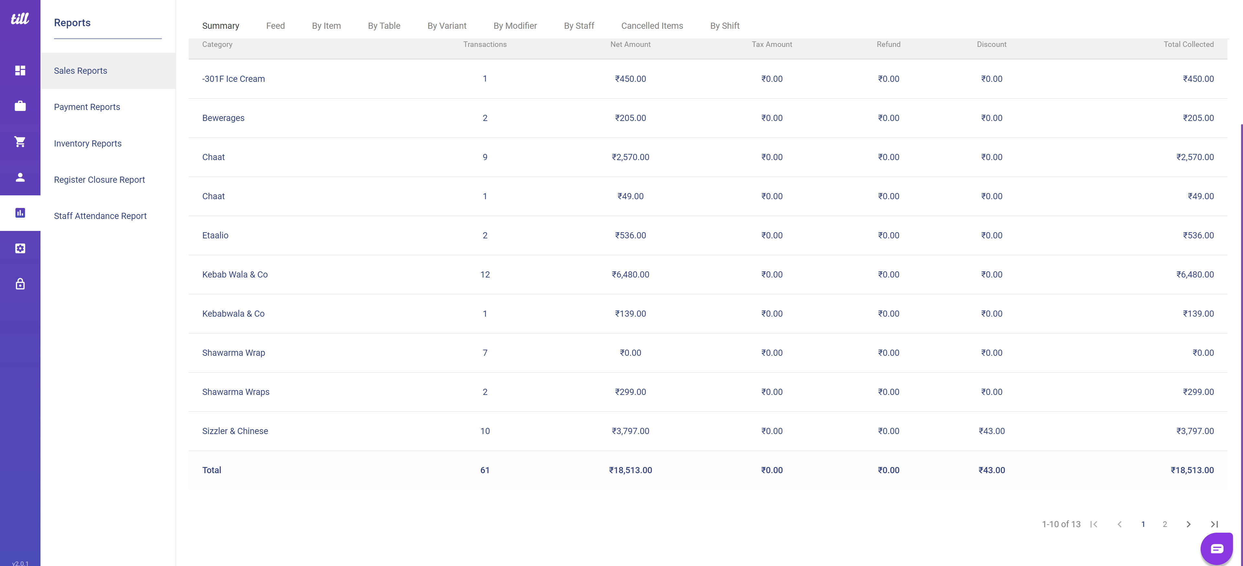This screenshot has height=566, width=1243.
Task: Select the Shawarma Wrap row
Action: (708, 353)
